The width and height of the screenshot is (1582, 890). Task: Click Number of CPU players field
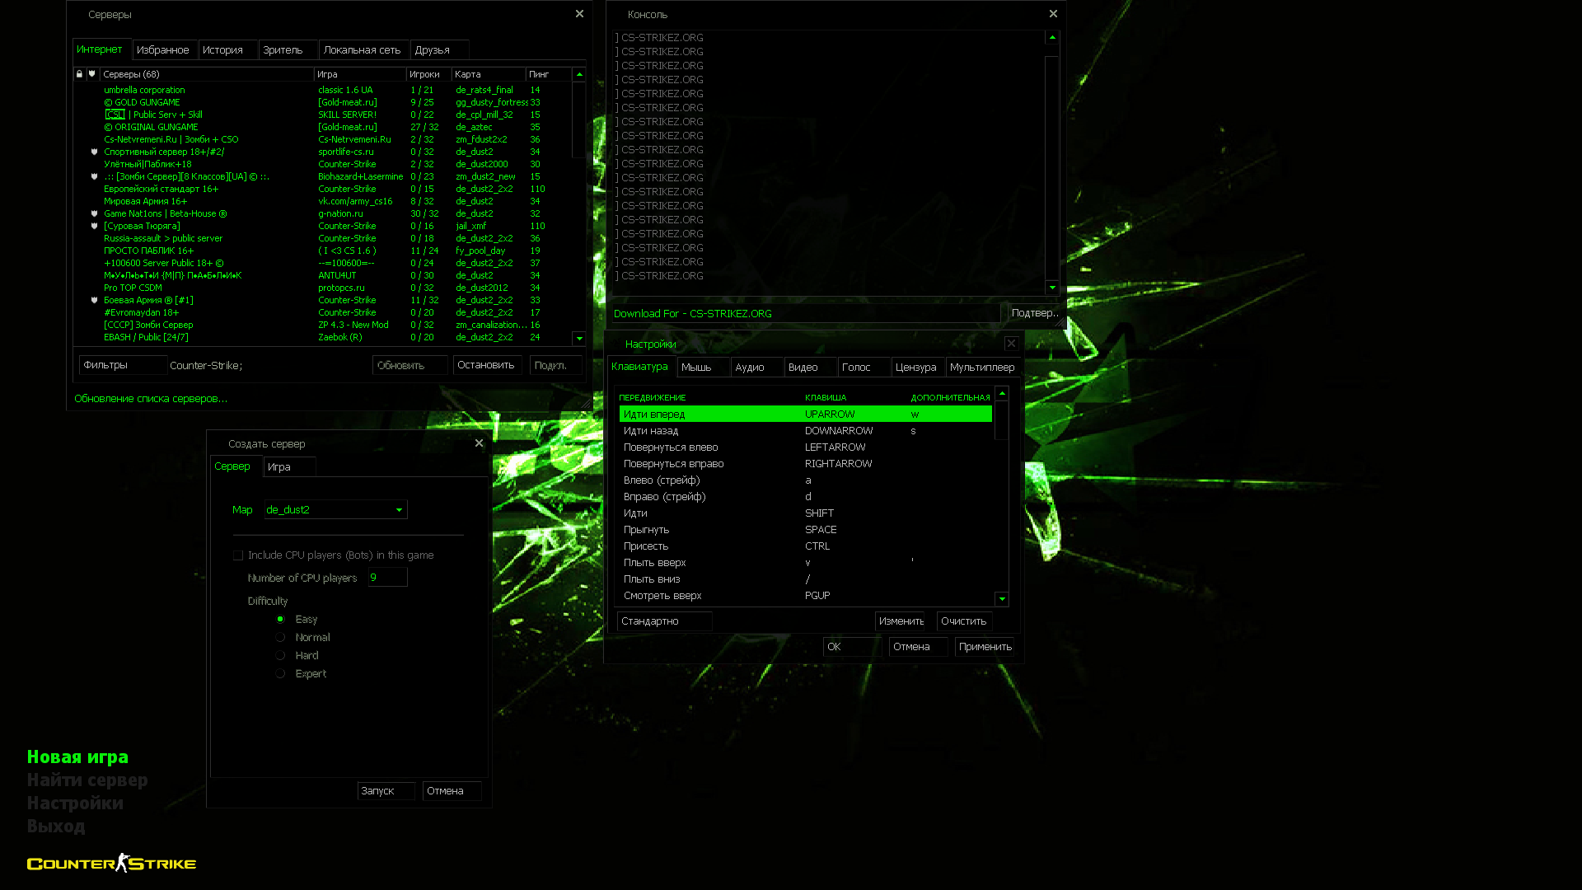point(388,578)
